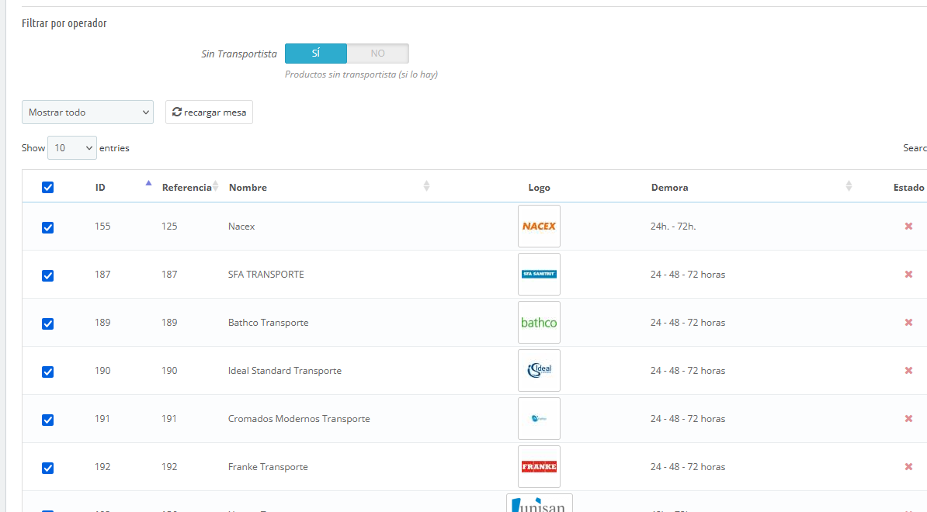Uncheck the checkbox for Nacex row

[47, 227]
